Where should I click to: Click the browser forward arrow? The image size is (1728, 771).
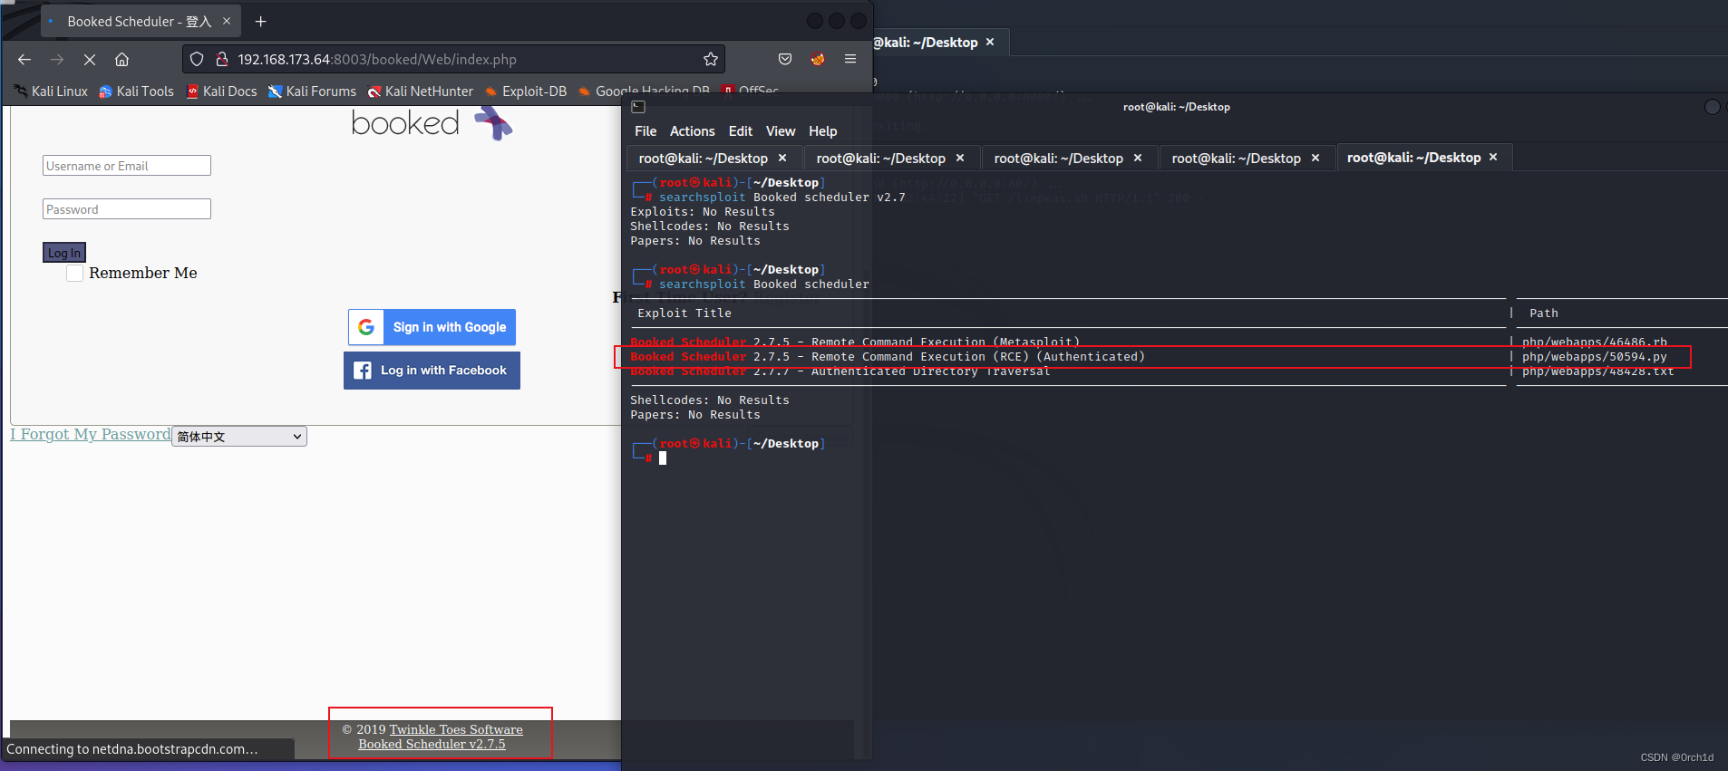click(57, 59)
